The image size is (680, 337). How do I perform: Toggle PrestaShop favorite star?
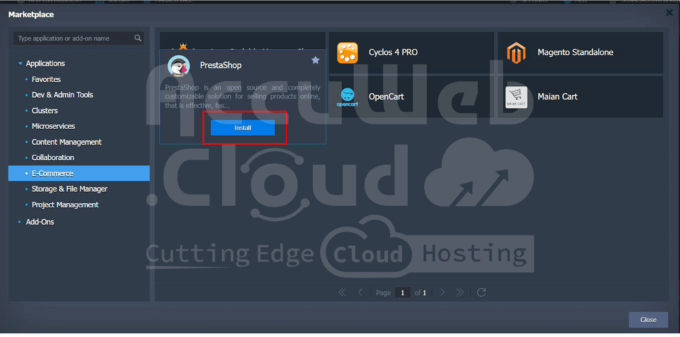point(315,60)
